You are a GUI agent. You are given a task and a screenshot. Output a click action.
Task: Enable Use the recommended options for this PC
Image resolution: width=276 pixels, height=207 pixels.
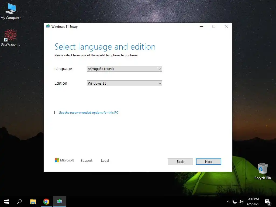pyautogui.click(x=56, y=112)
